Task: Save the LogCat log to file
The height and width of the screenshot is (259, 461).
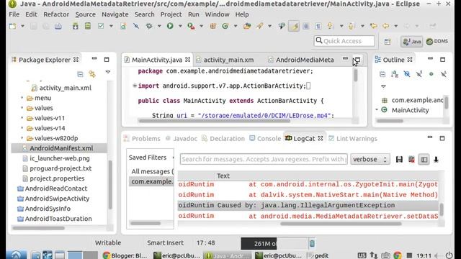Action: [399, 160]
